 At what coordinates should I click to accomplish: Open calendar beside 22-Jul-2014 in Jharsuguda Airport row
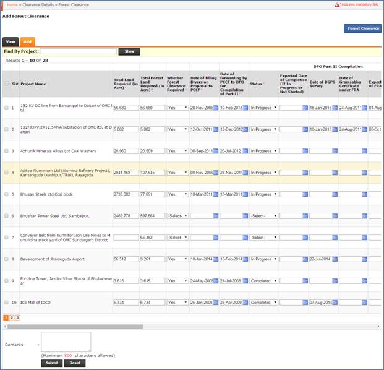pos(335,259)
